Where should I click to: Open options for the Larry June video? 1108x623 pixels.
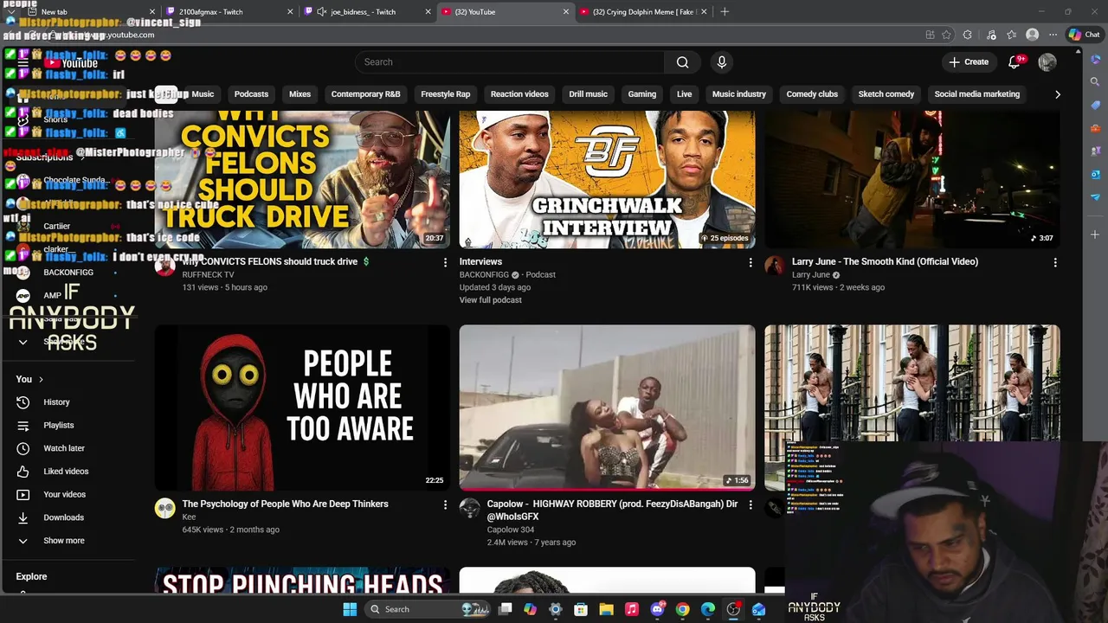(x=1055, y=262)
